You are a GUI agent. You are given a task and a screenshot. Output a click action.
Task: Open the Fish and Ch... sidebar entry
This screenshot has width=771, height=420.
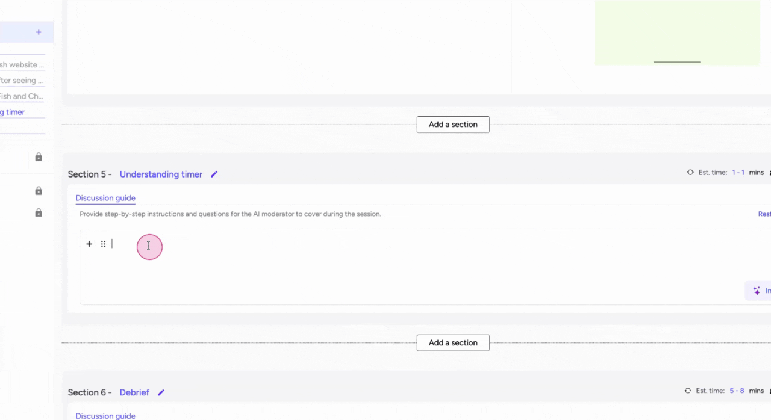(21, 96)
